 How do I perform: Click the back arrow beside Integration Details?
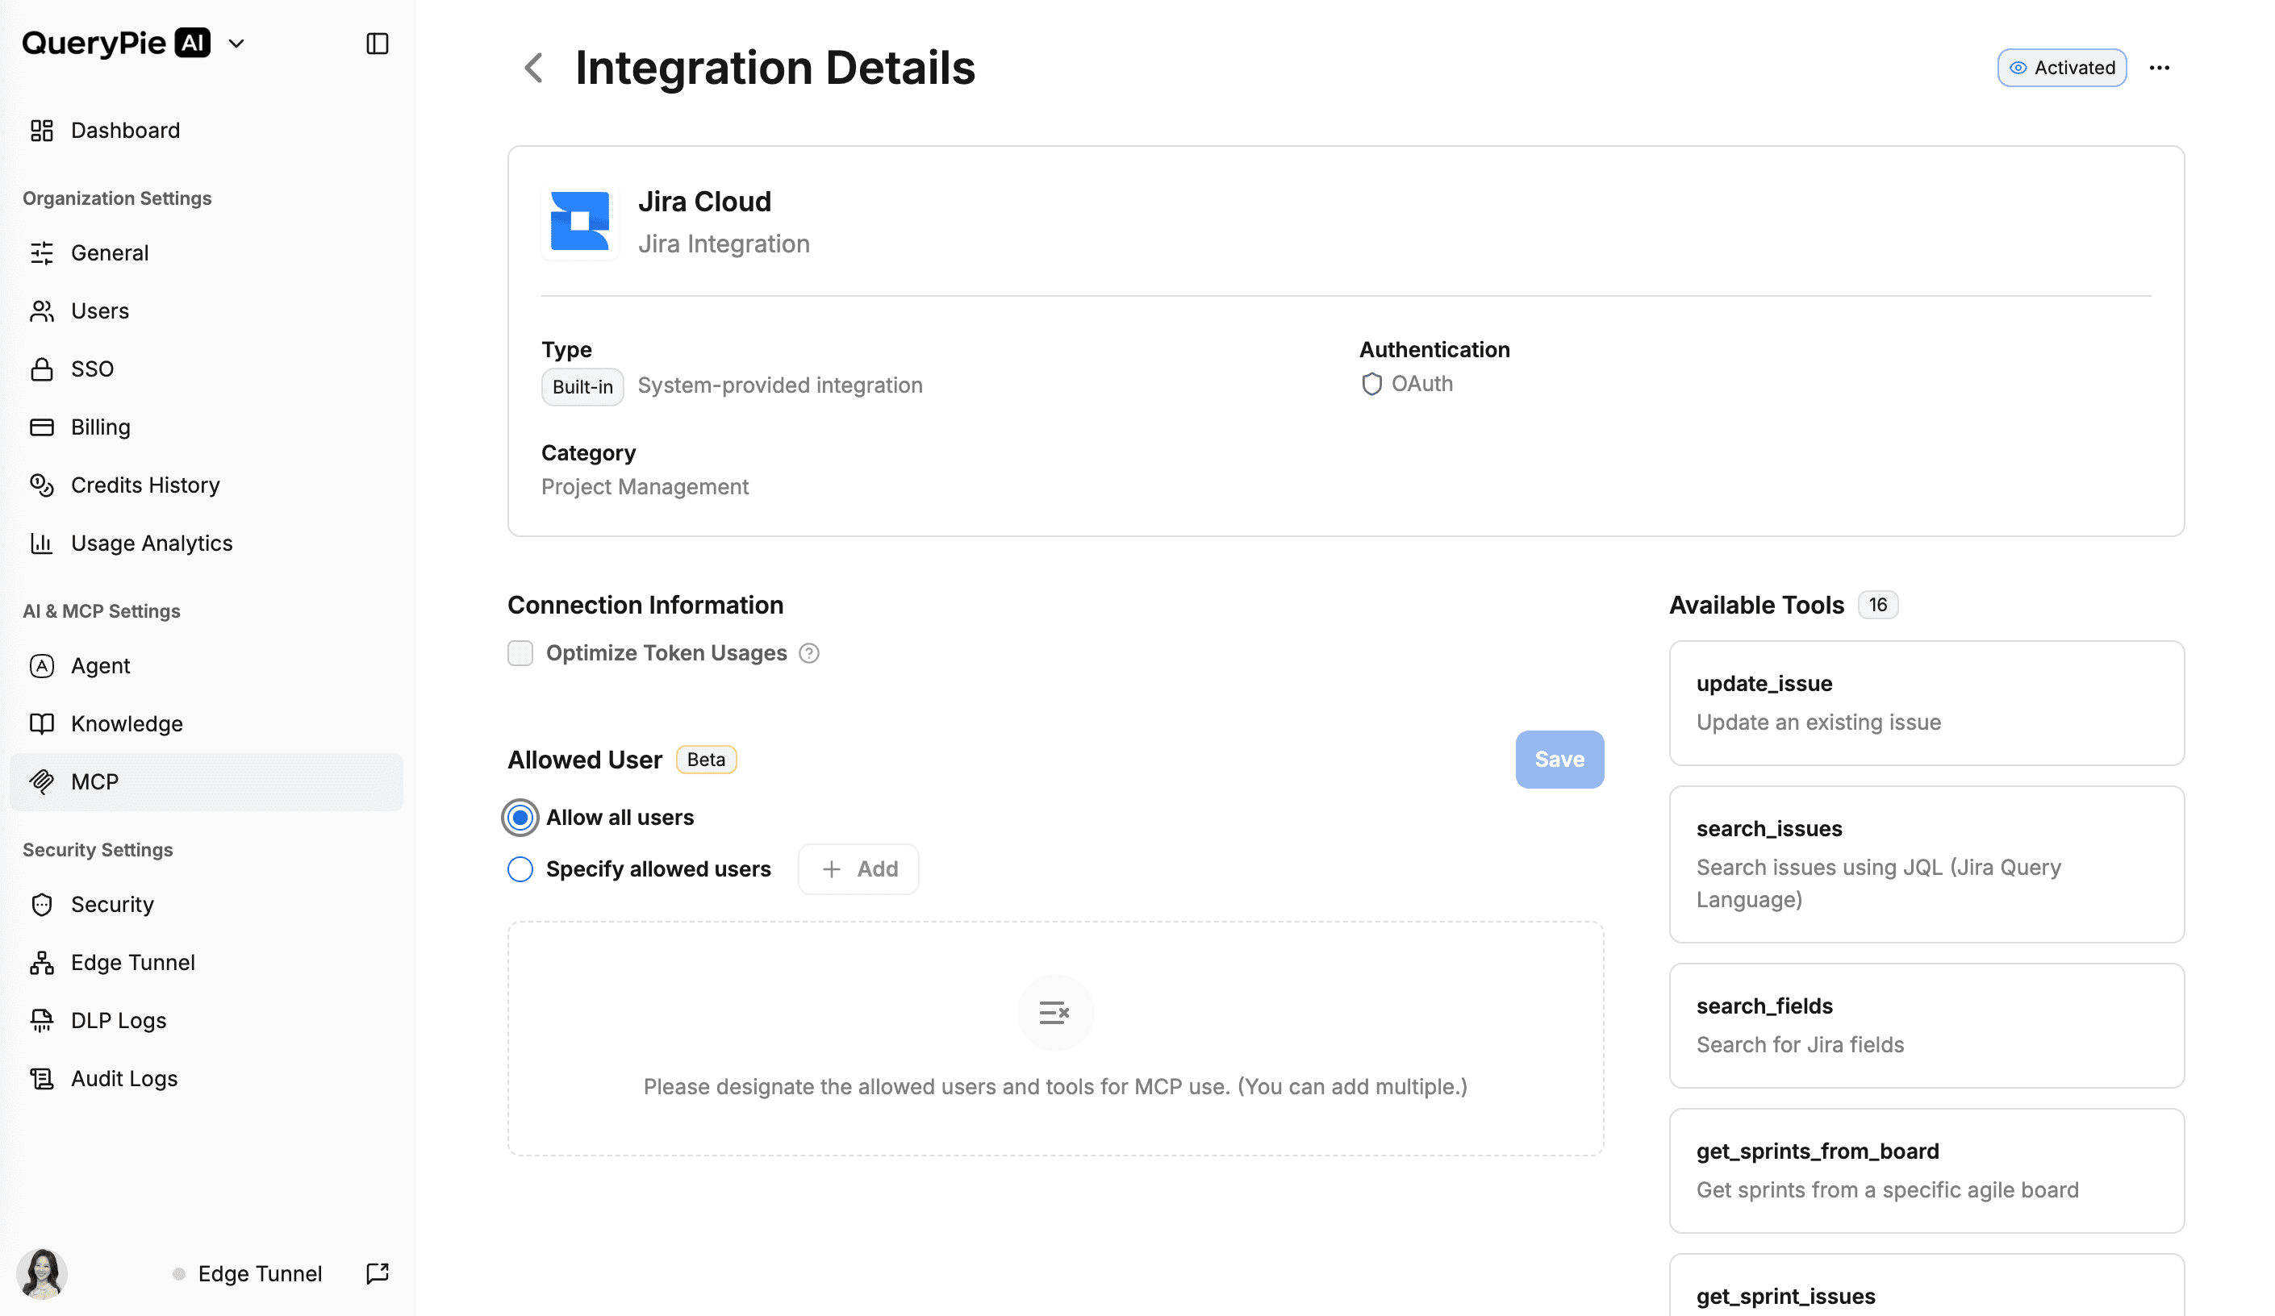point(533,68)
